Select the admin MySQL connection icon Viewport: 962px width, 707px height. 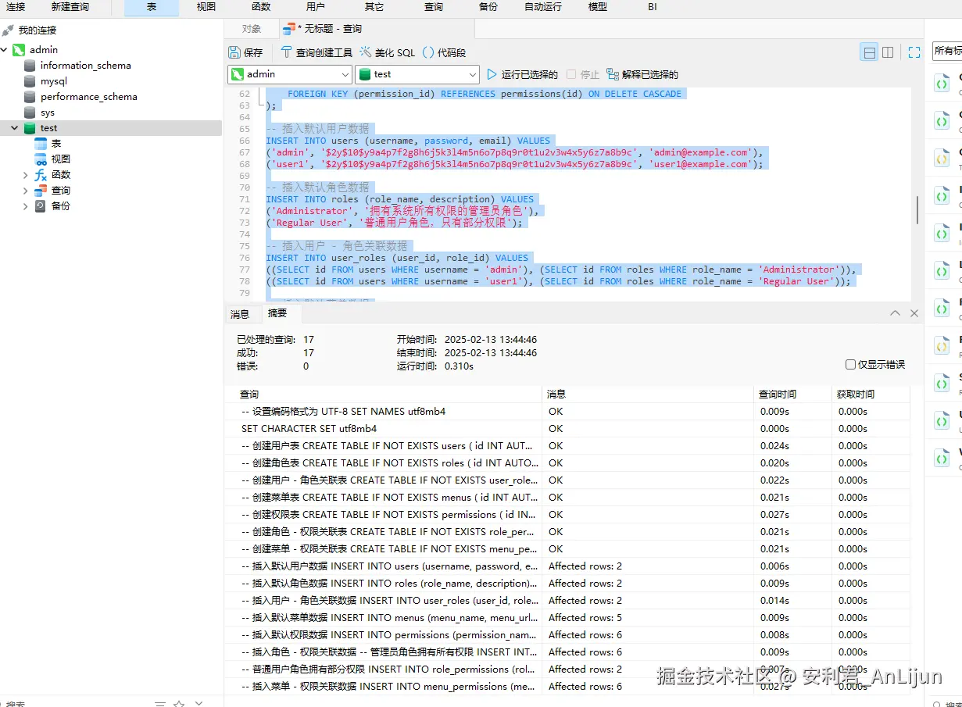(x=19, y=50)
